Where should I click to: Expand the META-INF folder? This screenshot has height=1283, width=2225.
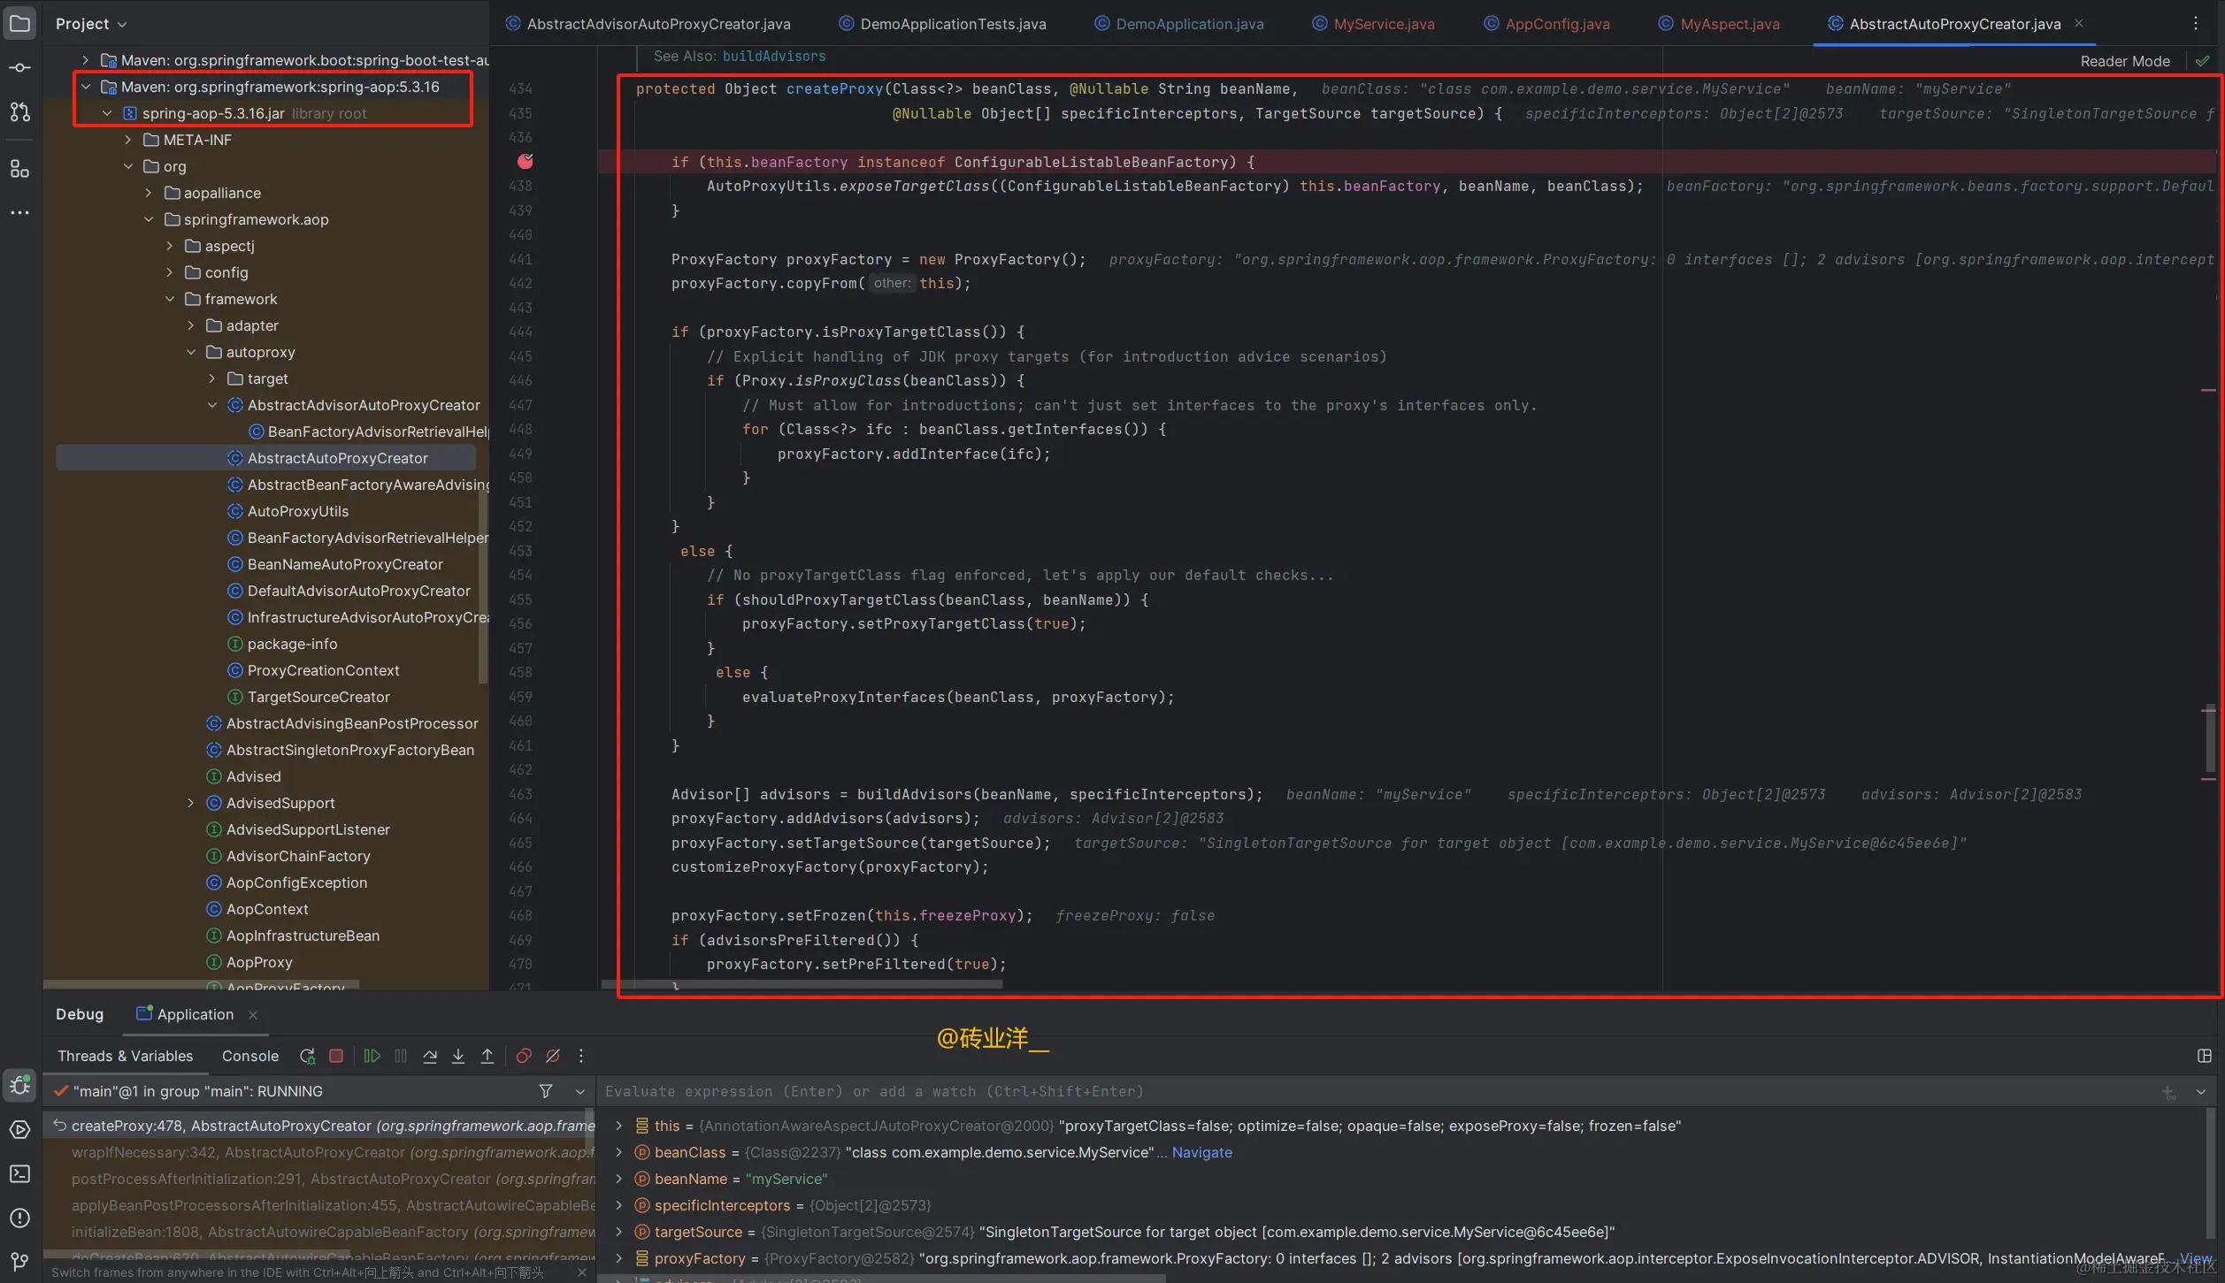(128, 140)
